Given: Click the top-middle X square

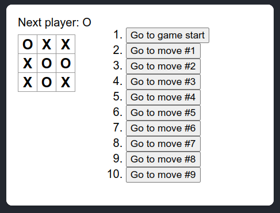Looking at the screenshot, I should (x=47, y=44).
